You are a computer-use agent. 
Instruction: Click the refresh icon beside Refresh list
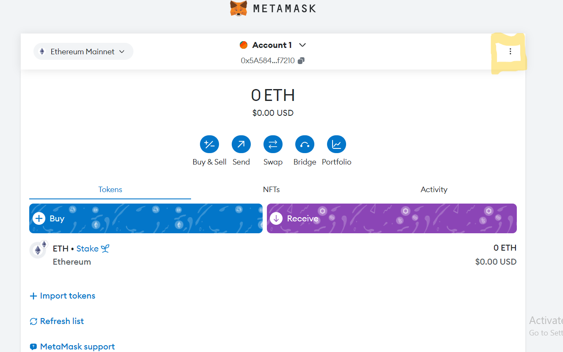tap(33, 321)
